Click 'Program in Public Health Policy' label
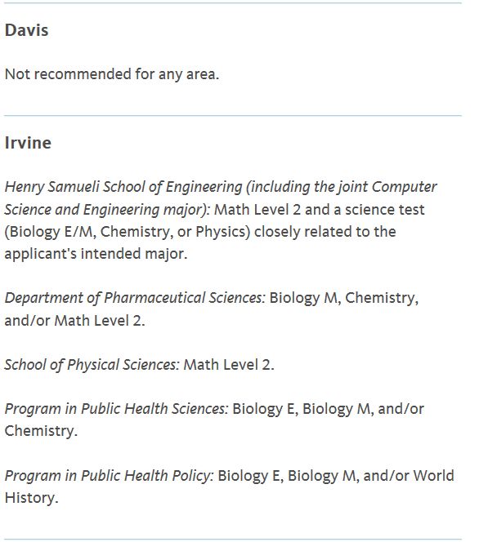This screenshot has height=542, width=488. 109,476
